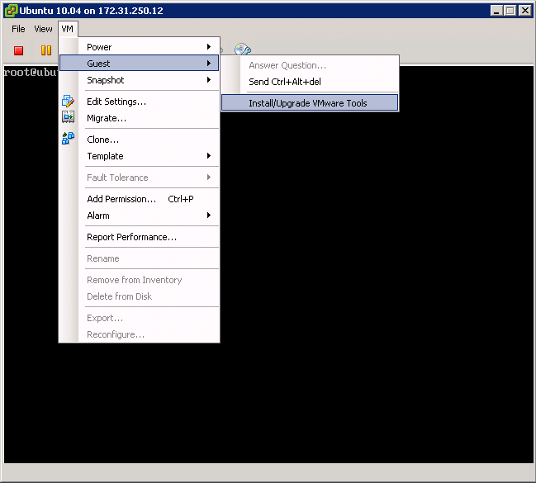The width and height of the screenshot is (536, 483).
Task: Click the window title 'Ubuntu 10.04 on 172.31.250.12'
Action: click(x=91, y=11)
